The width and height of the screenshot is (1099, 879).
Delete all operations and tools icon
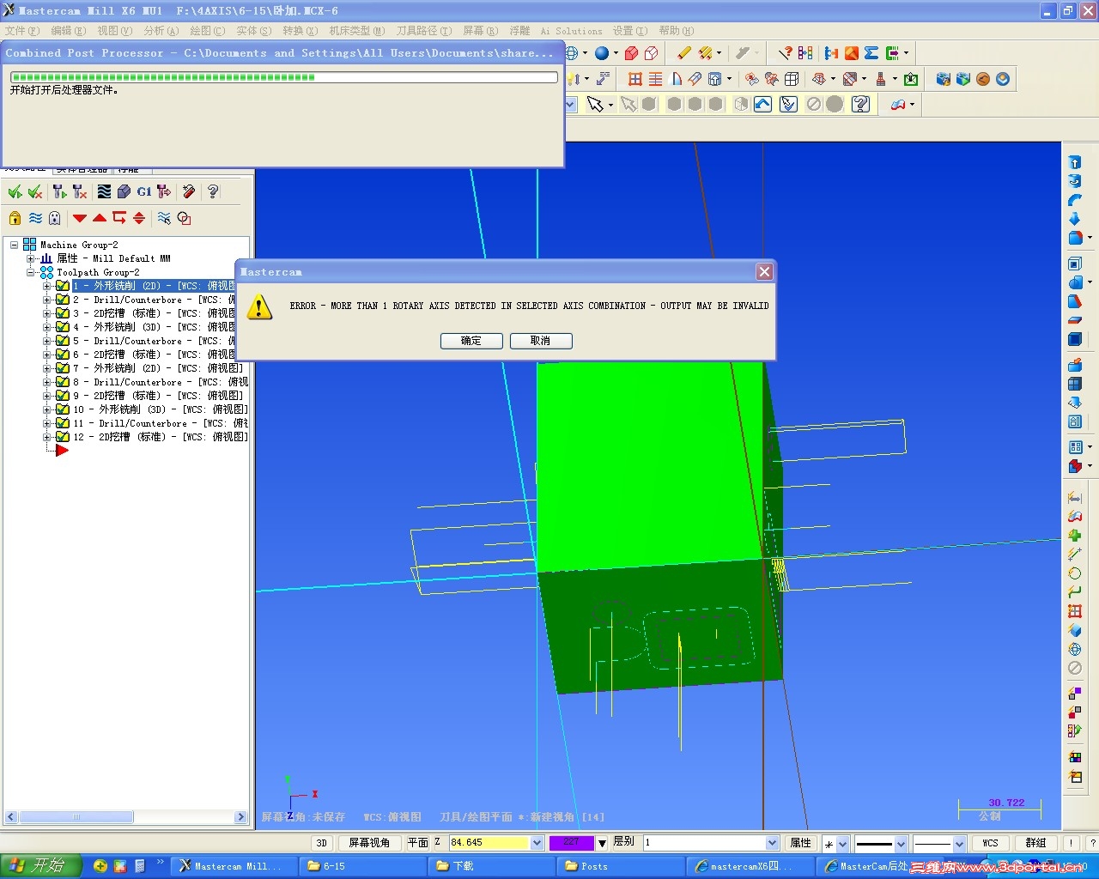pyautogui.click(x=189, y=191)
